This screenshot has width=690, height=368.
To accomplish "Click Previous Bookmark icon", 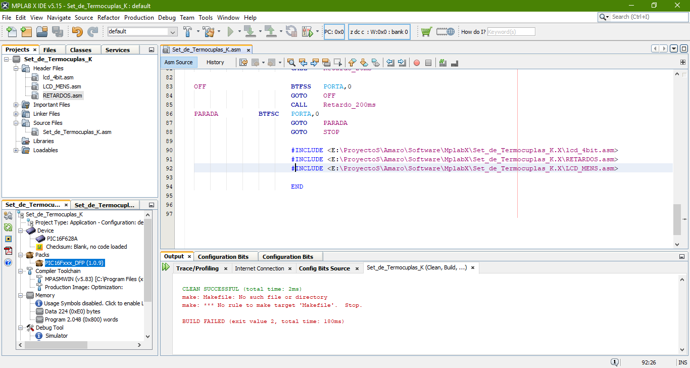I will pyautogui.click(x=353, y=63).
